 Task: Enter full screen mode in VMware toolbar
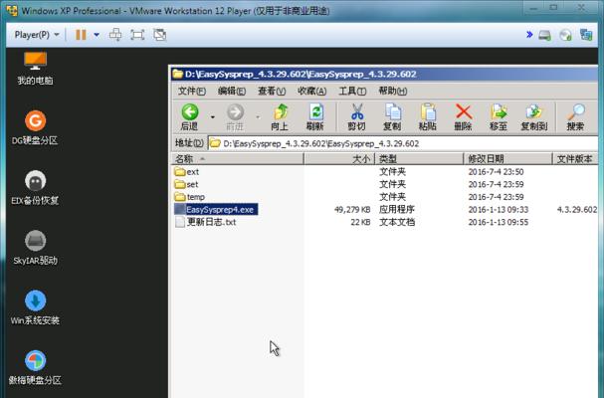(137, 35)
